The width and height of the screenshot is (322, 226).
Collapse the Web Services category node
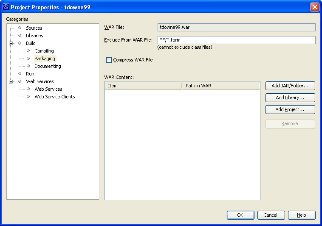(11, 81)
